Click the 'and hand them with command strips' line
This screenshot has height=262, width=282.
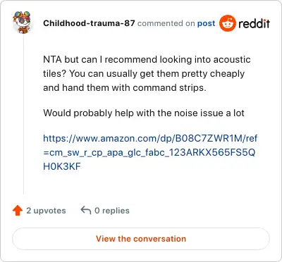tap(125, 87)
